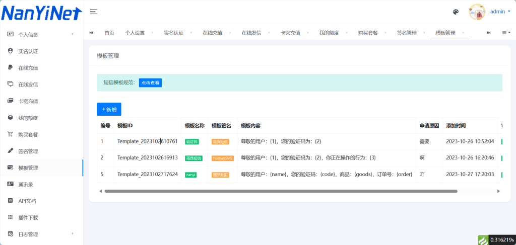Jump to last tab with skip-forward icon

(489, 33)
